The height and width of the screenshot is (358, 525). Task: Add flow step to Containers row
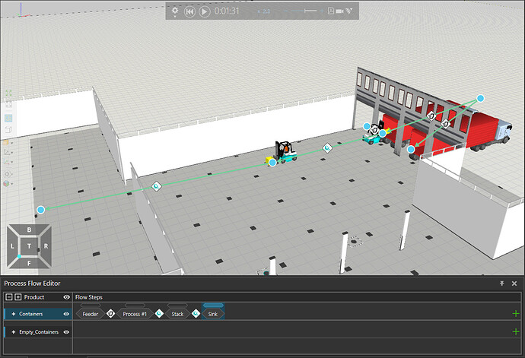516,313
